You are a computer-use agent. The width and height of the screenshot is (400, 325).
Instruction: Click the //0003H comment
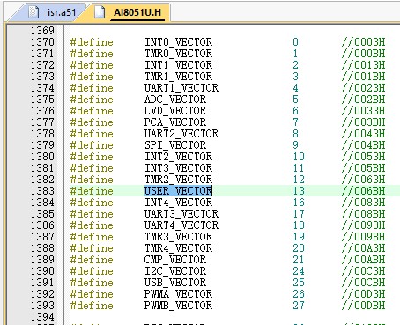tap(363, 42)
